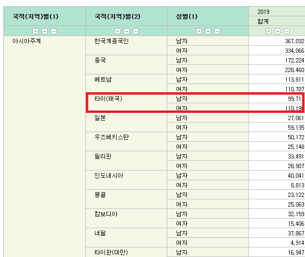Image resolution: width=305 pixels, height=257 pixels.
Task: Reset sorting on 2019 합계 column
Action: (286, 31)
